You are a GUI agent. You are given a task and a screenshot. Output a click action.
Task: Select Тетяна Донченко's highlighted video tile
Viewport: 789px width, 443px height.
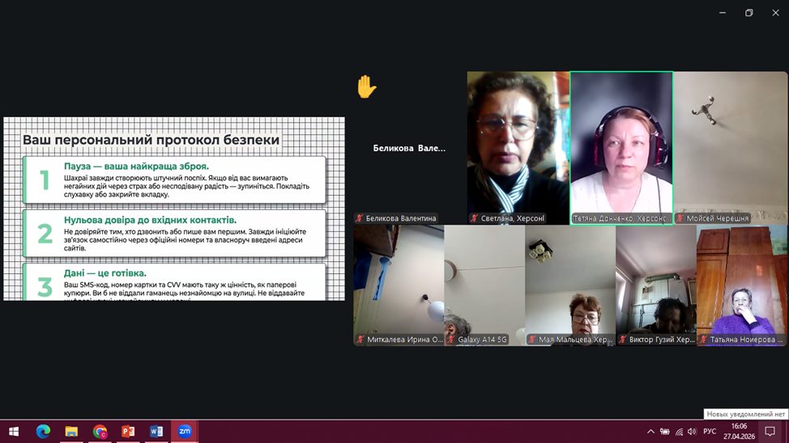click(x=621, y=146)
